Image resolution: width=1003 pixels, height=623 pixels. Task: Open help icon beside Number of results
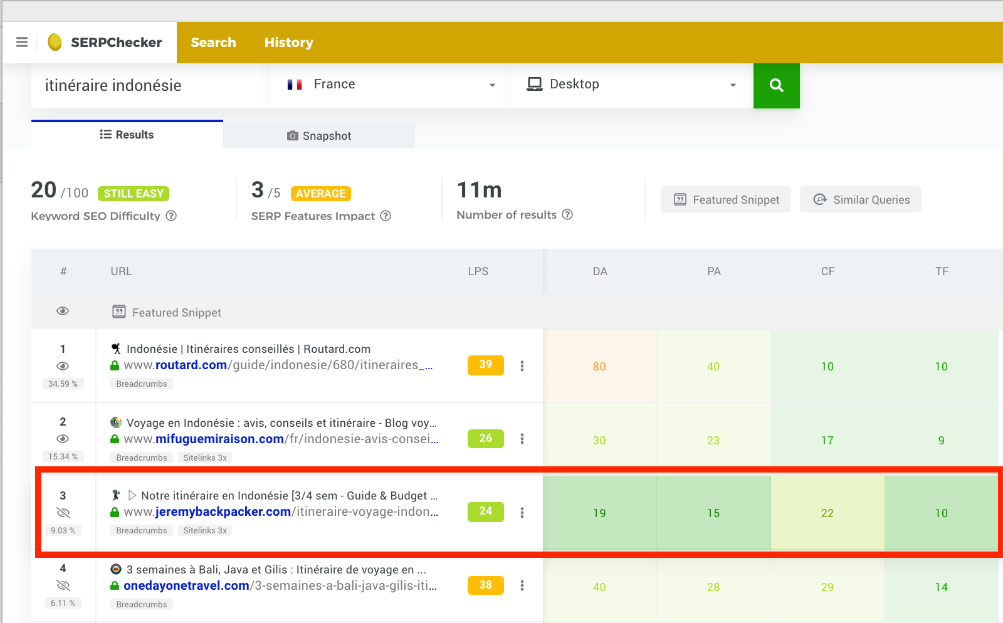(x=567, y=214)
